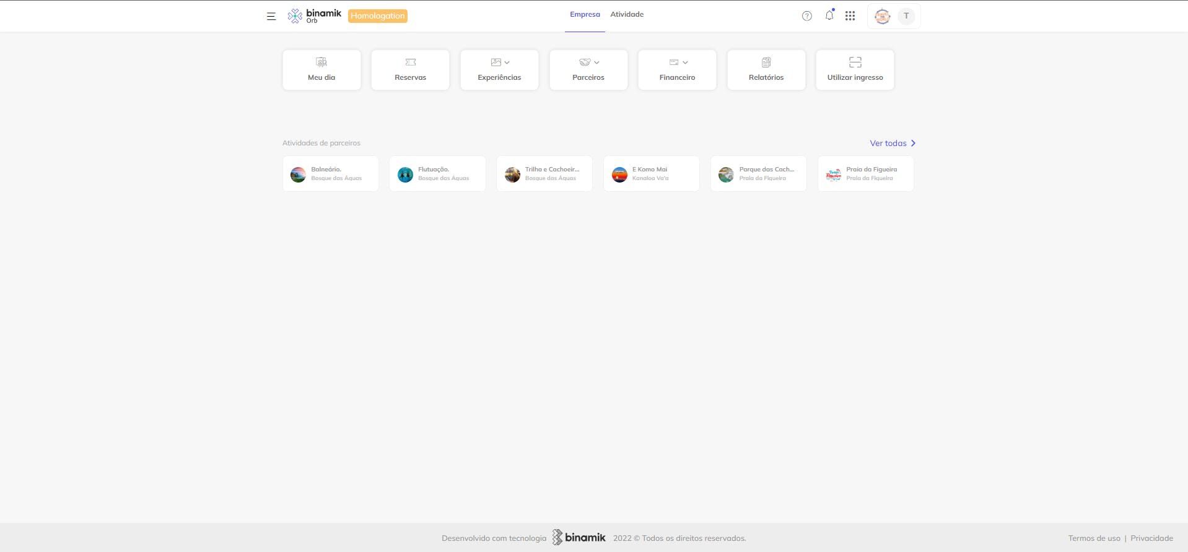This screenshot has width=1188, height=552.
Task: Click the Parceiros handshake icon
Action: 585,62
